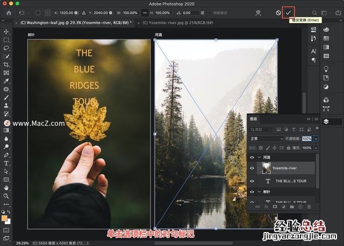
Task: Toggle lock position icon in Layers panel
Action: [x=275, y=148]
